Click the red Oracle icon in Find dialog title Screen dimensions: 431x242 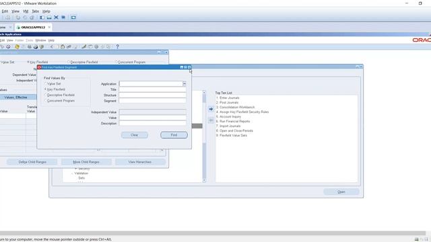tap(39, 67)
